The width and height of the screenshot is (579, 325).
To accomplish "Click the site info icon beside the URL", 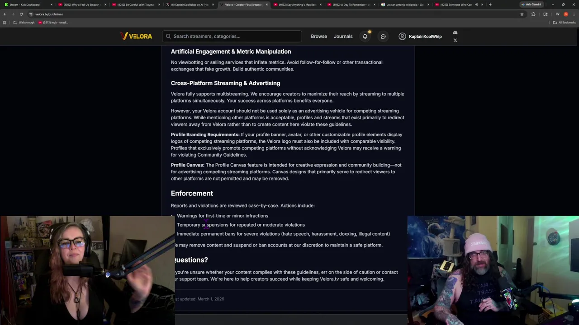I will click(x=31, y=14).
